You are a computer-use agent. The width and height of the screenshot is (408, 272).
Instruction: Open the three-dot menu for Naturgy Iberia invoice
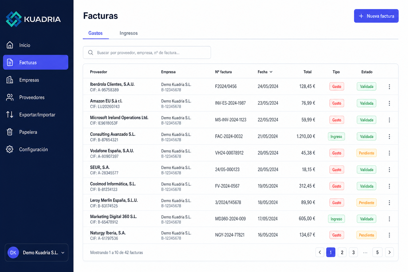[389, 235]
